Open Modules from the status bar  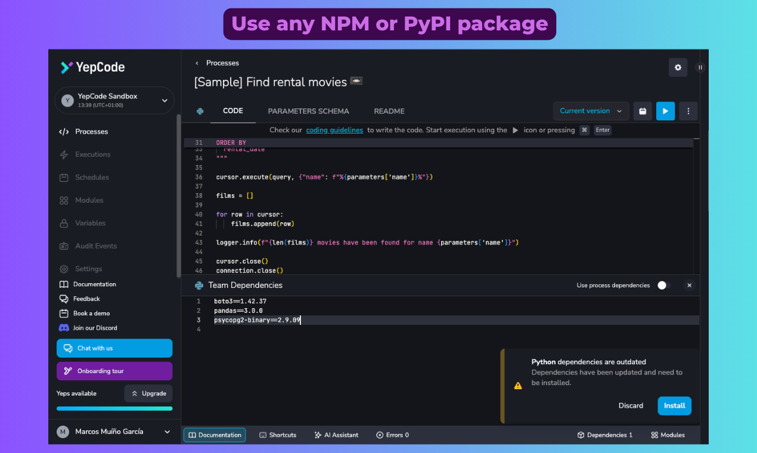click(x=667, y=435)
